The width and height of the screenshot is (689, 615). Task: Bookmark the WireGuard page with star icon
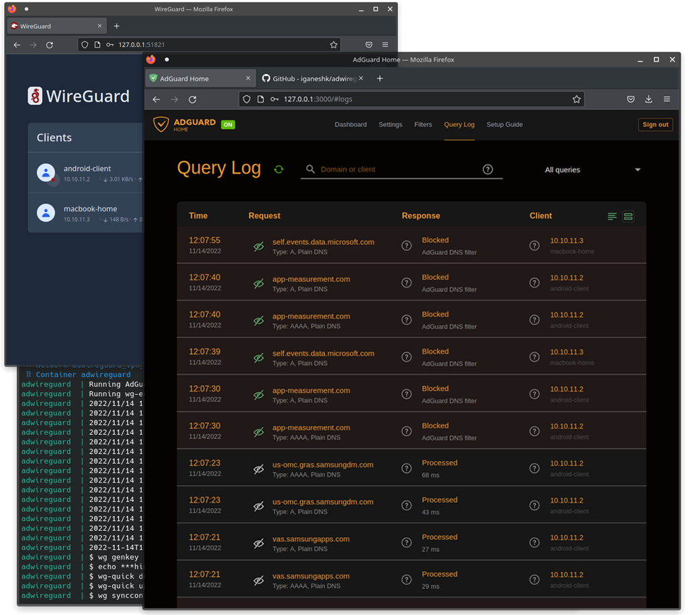[333, 45]
